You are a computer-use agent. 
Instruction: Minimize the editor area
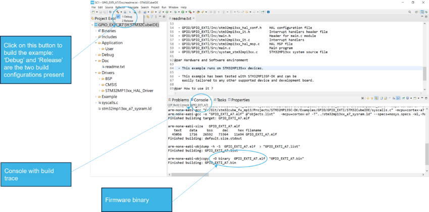point(422,16)
